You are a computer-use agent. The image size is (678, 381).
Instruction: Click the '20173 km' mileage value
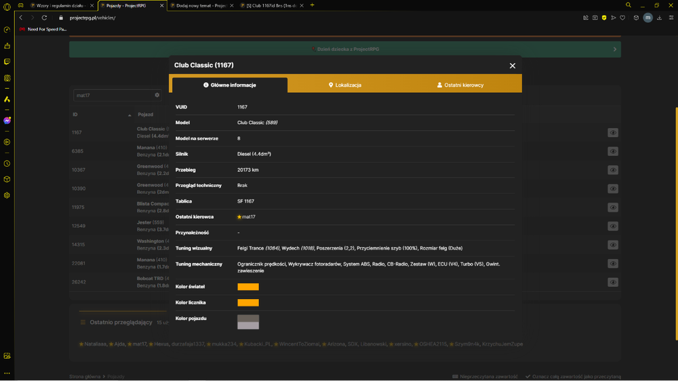click(247, 170)
